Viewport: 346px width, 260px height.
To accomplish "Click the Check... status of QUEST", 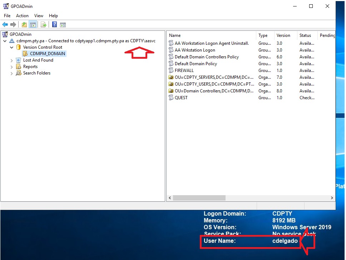I will pos(307,98).
